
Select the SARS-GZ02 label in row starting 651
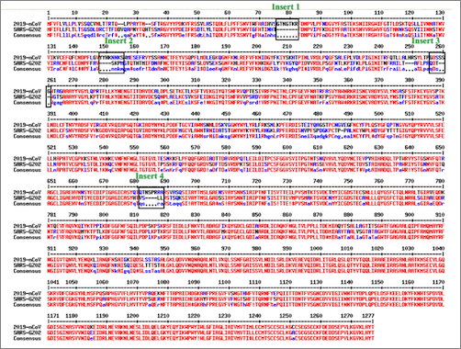coord(28,197)
